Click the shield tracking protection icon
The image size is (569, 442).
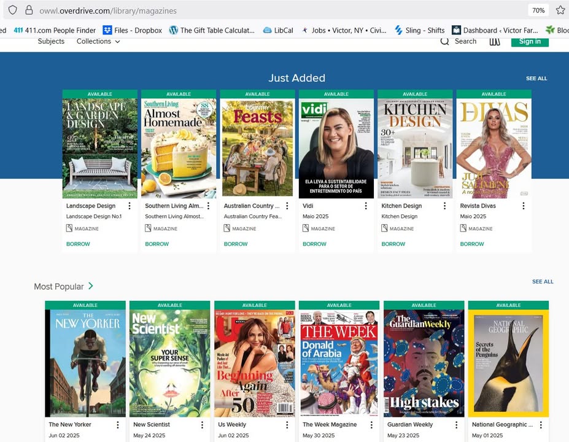13,10
